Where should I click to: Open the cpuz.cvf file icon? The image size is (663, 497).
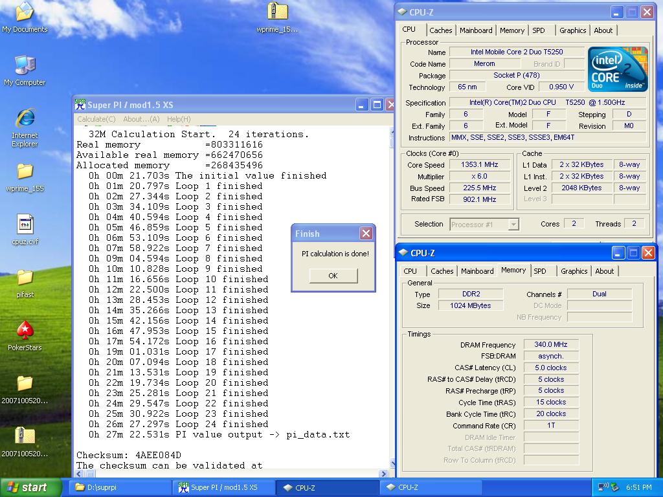point(25,230)
